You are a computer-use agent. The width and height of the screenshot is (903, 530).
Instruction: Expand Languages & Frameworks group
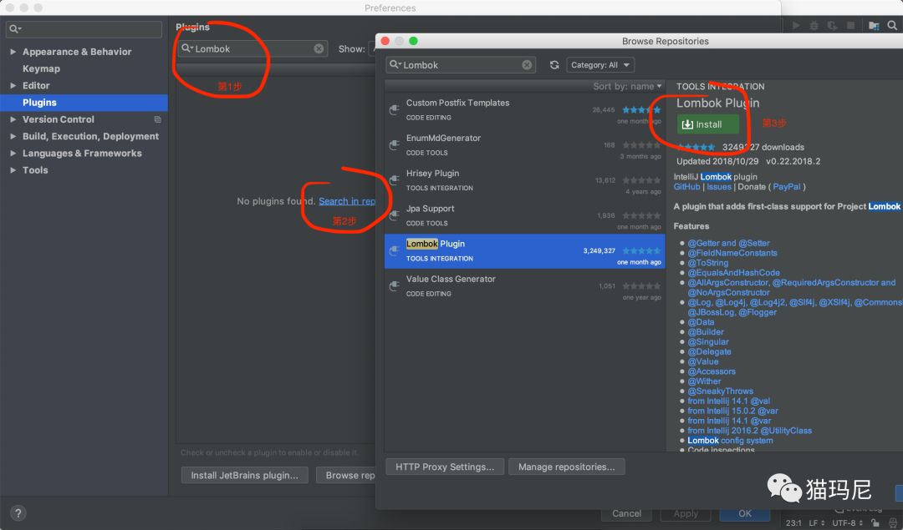click(x=13, y=154)
